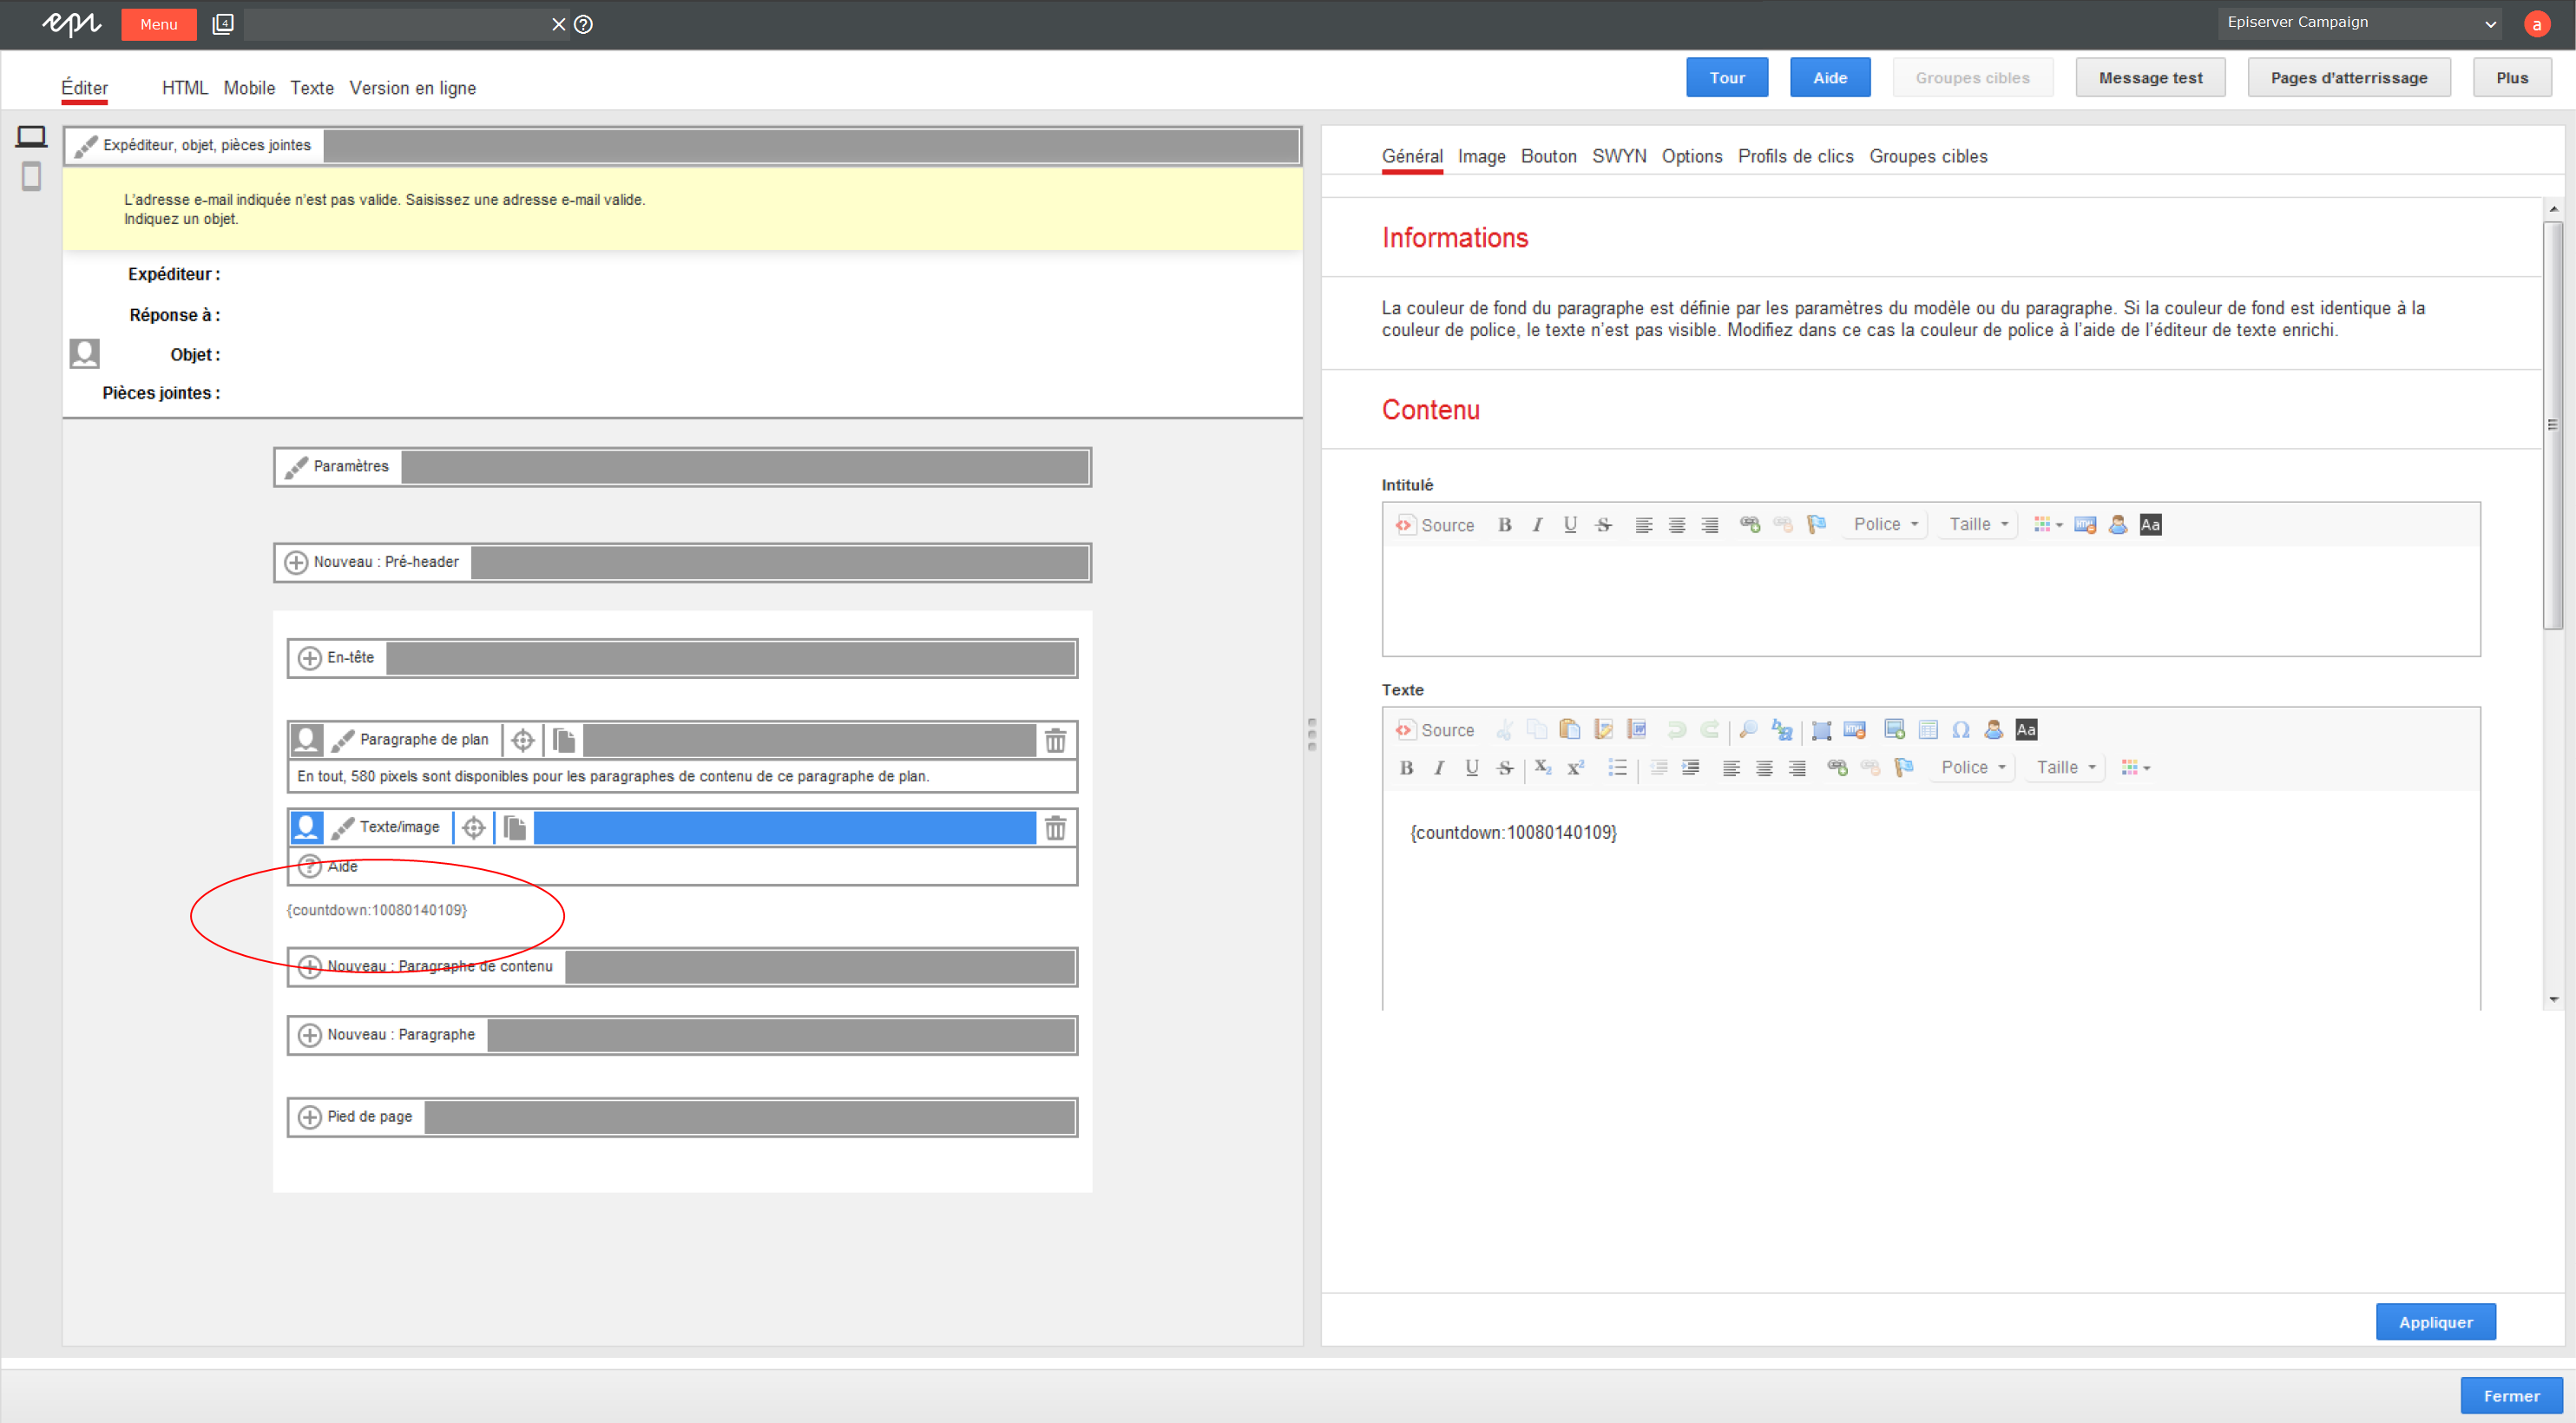Click the user avatar 'a' icon
Viewport: 2576px width, 1423px height.
pyautogui.click(x=2537, y=24)
